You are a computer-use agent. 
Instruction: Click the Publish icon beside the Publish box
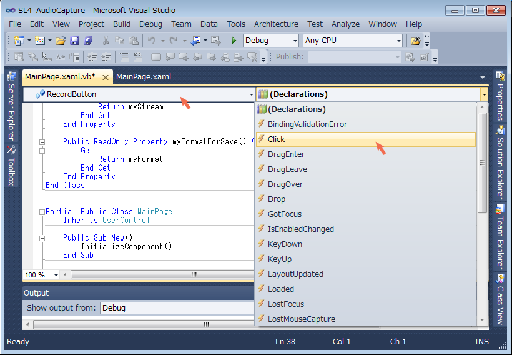click(410, 57)
